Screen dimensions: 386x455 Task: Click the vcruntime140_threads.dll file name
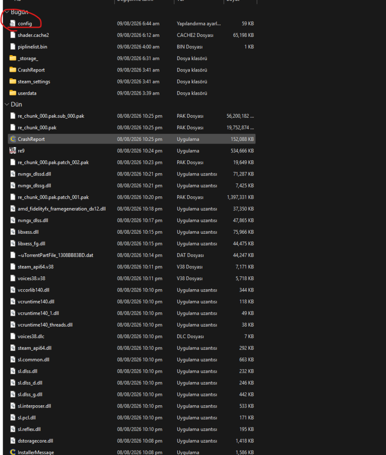coord(45,325)
